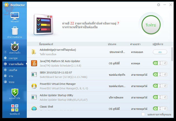Click Java(TM) Update Scheduler(2.1.9.8) subtitle
176x121 pixels.
click(60, 66)
